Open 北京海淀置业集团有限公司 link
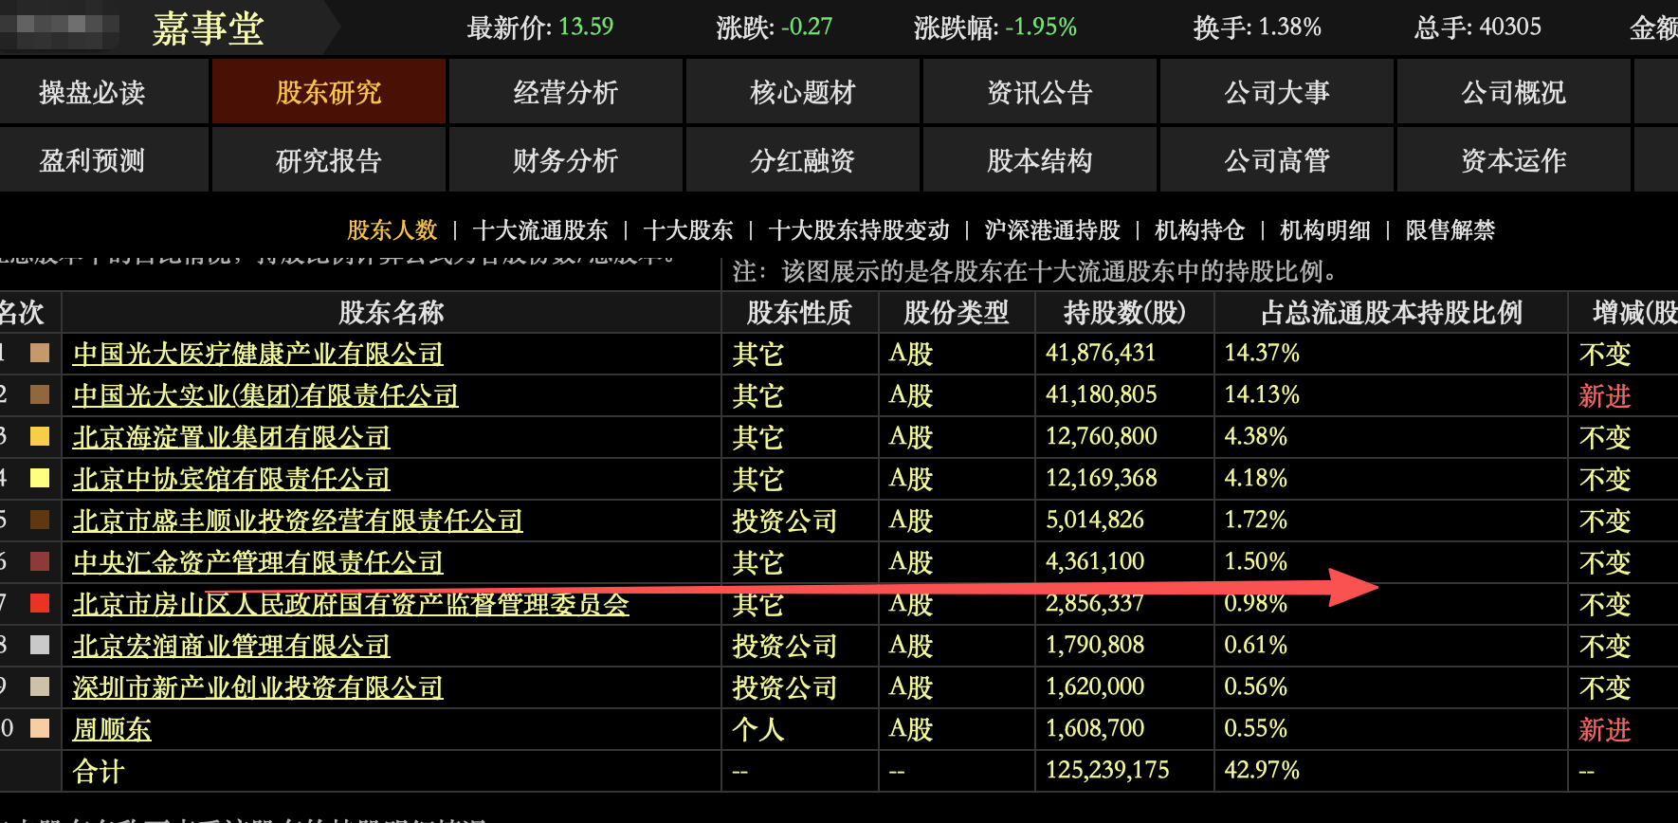The height and width of the screenshot is (823, 1678). coord(231,437)
